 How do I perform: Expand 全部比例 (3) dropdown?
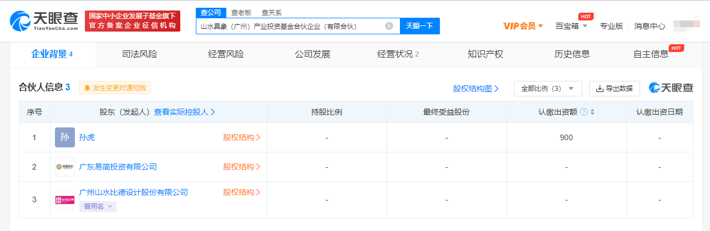[548, 89]
